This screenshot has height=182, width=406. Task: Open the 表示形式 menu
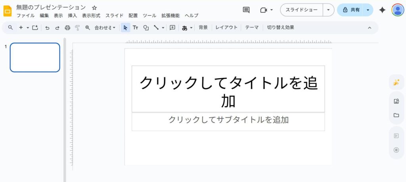91,15
